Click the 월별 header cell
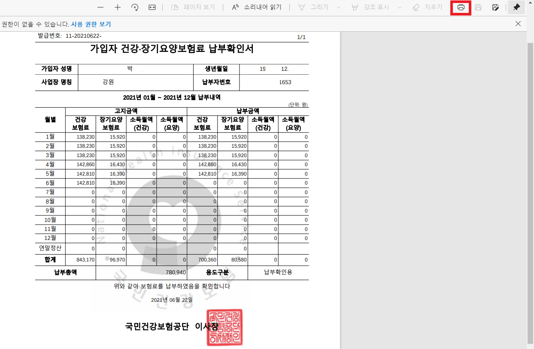Image resolution: width=534 pixels, height=349 pixels. tap(50, 120)
